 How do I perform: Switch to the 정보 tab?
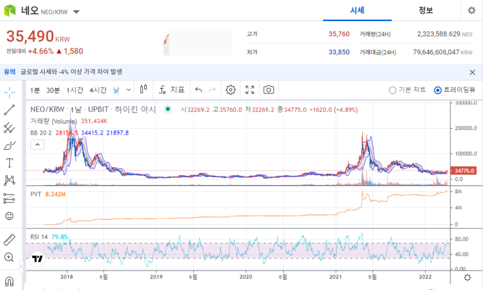pos(426,11)
